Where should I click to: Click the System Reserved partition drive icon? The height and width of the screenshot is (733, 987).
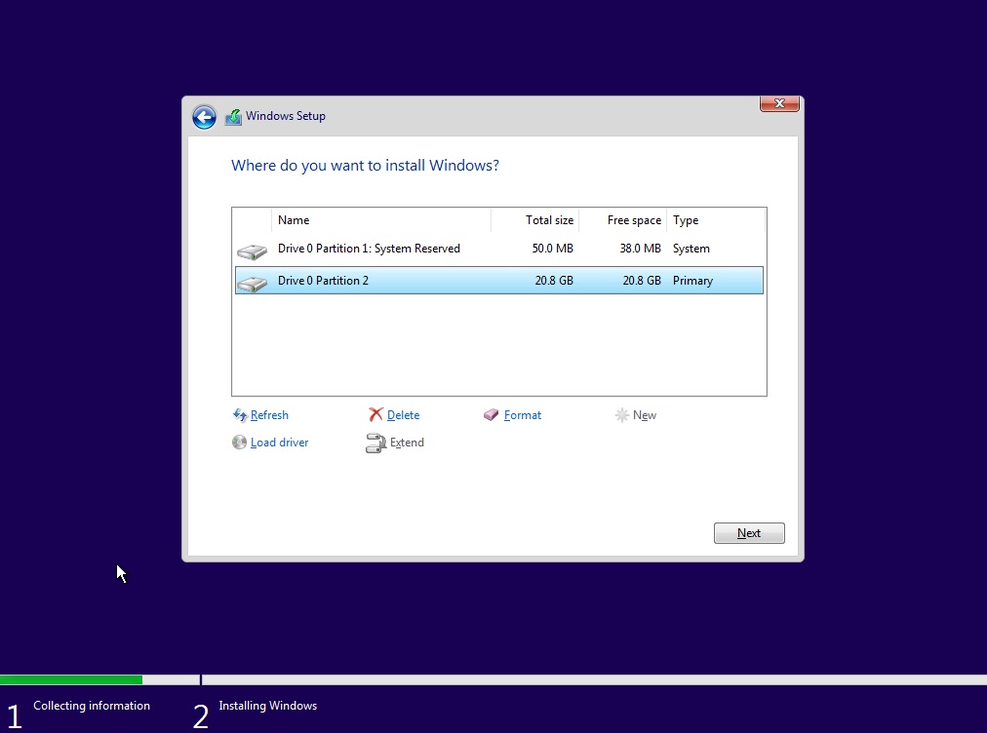(x=252, y=249)
